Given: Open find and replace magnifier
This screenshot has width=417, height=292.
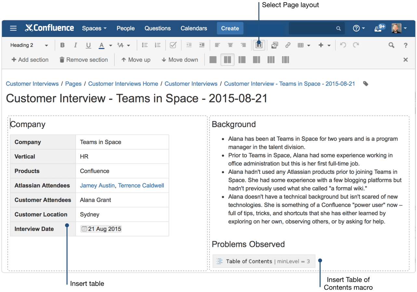Looking at the screenshot, I should pos(391,45).
